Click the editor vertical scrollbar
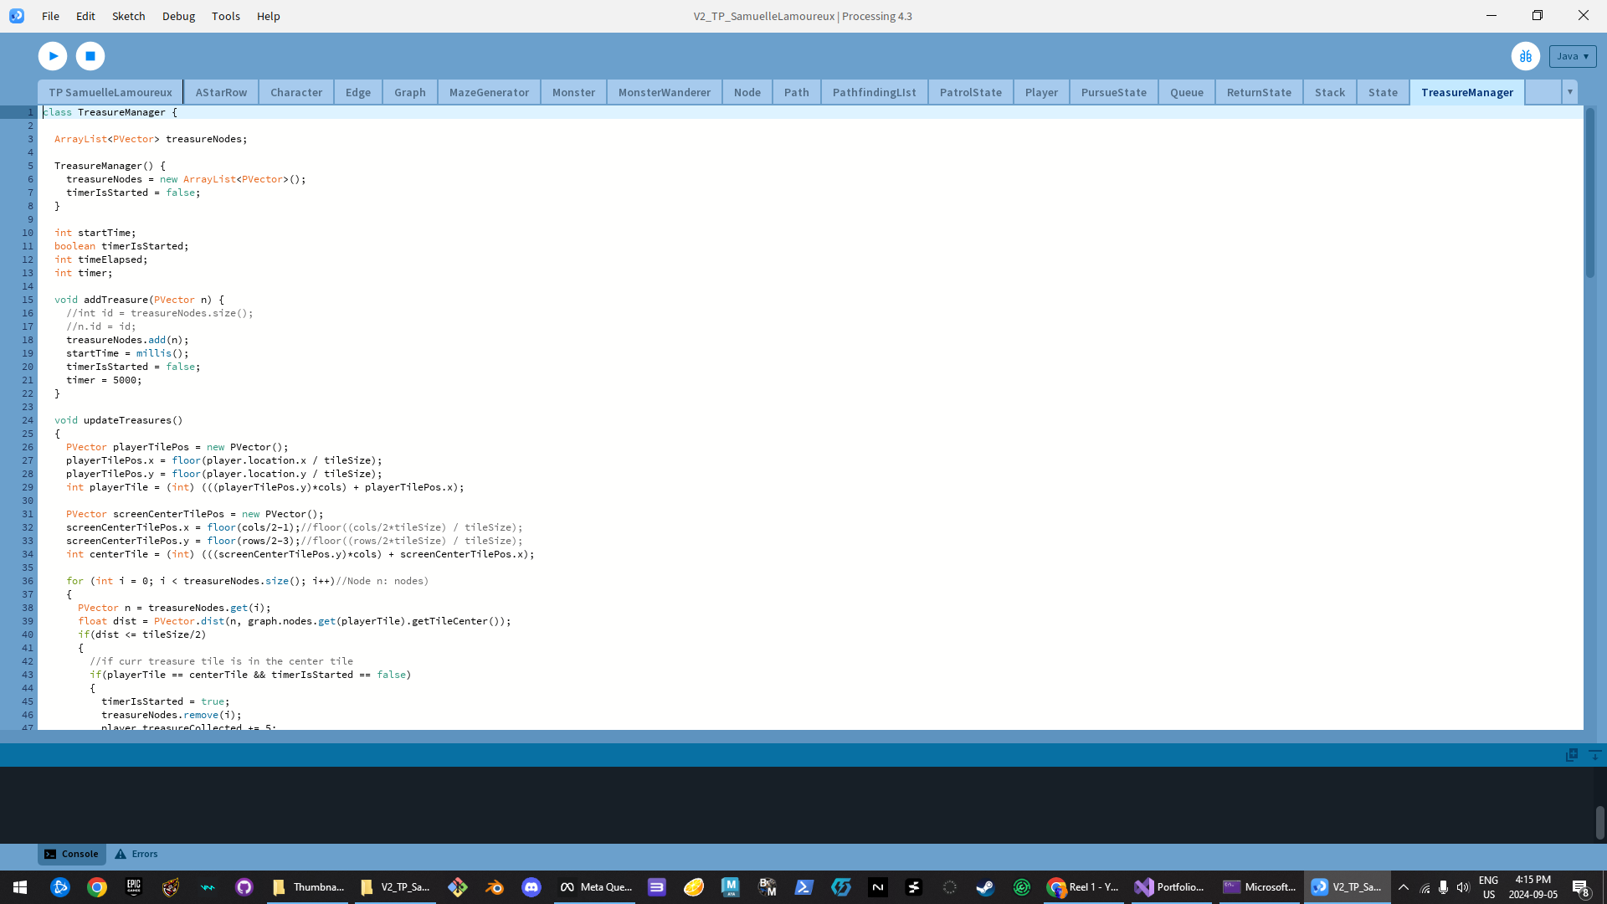 pos(1589,193)
